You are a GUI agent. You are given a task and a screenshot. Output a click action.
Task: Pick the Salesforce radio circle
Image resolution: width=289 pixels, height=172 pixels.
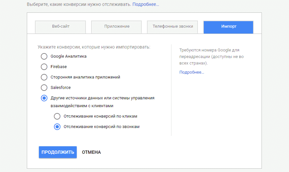(x=44, y=88)
